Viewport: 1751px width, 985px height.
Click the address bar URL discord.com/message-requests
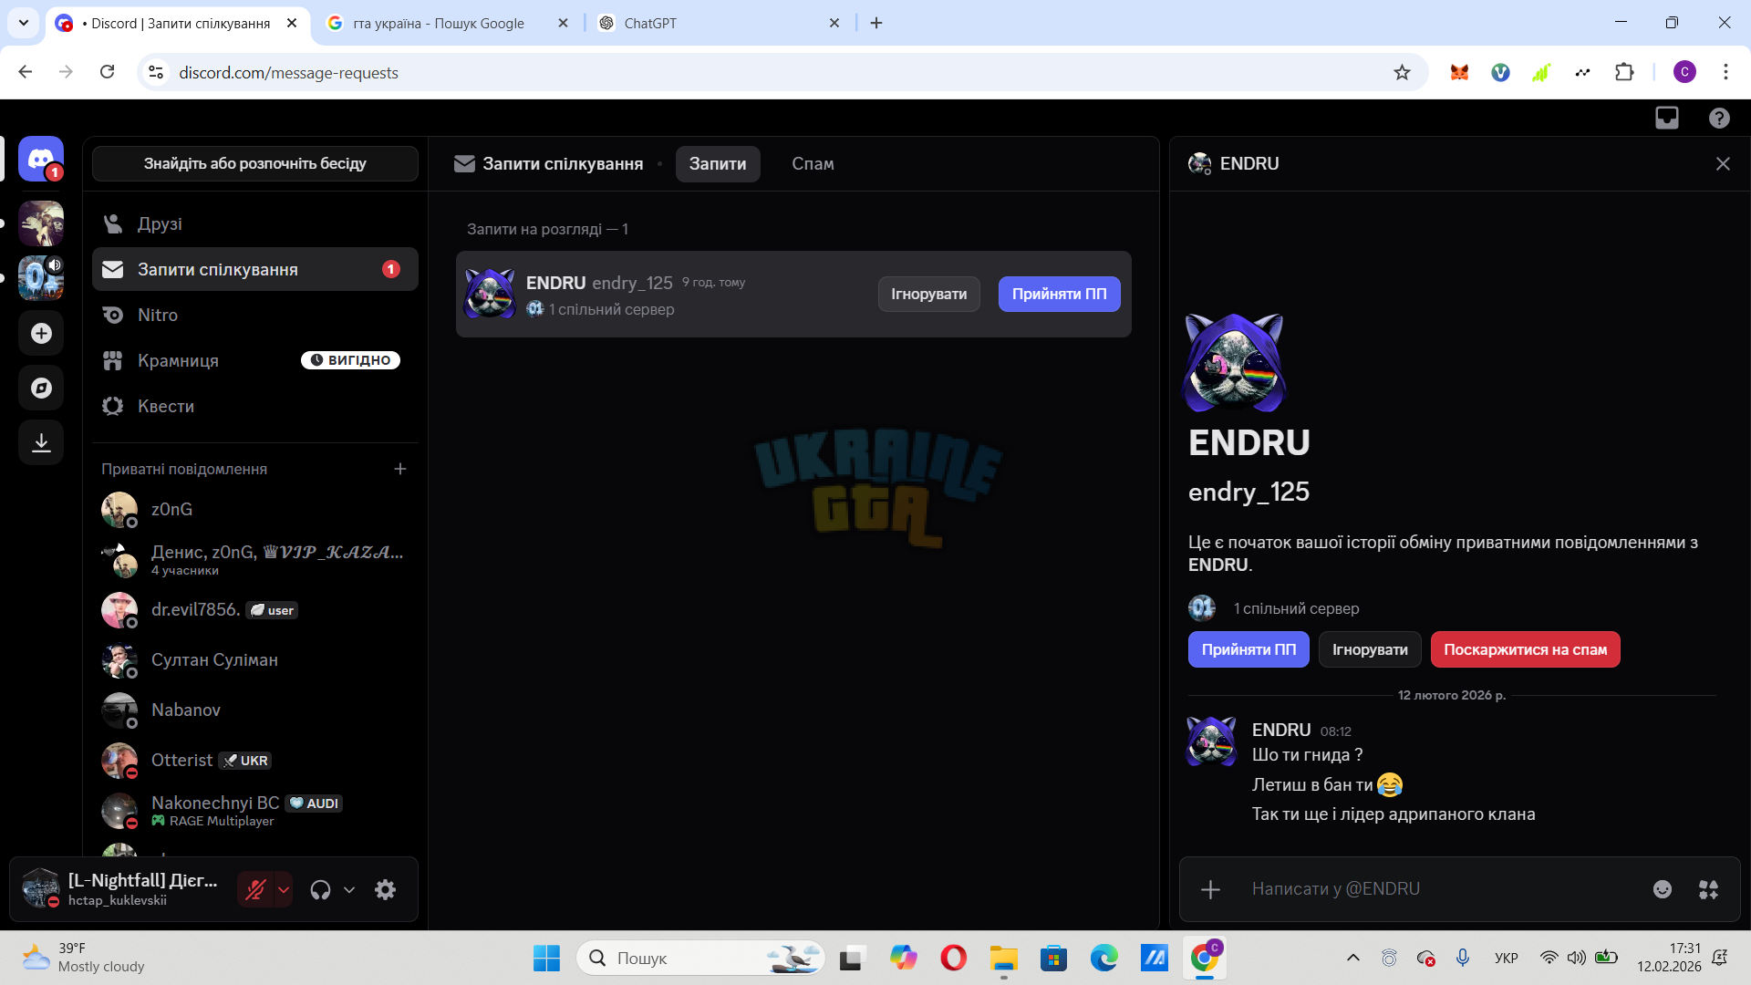pos(288,73)
